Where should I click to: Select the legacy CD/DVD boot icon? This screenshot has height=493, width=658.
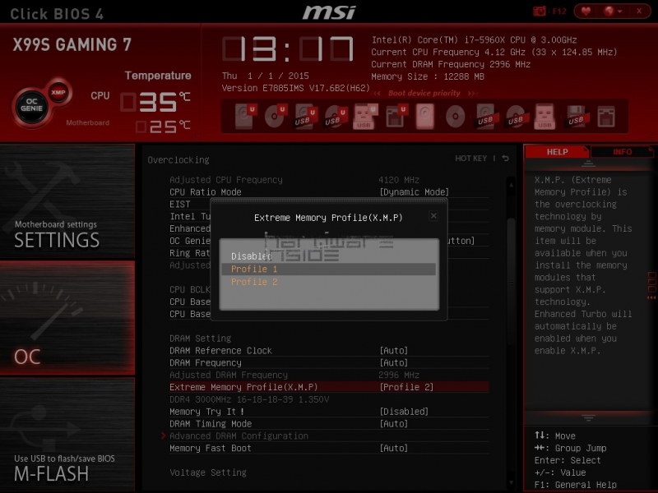click(x=456, y=116)
